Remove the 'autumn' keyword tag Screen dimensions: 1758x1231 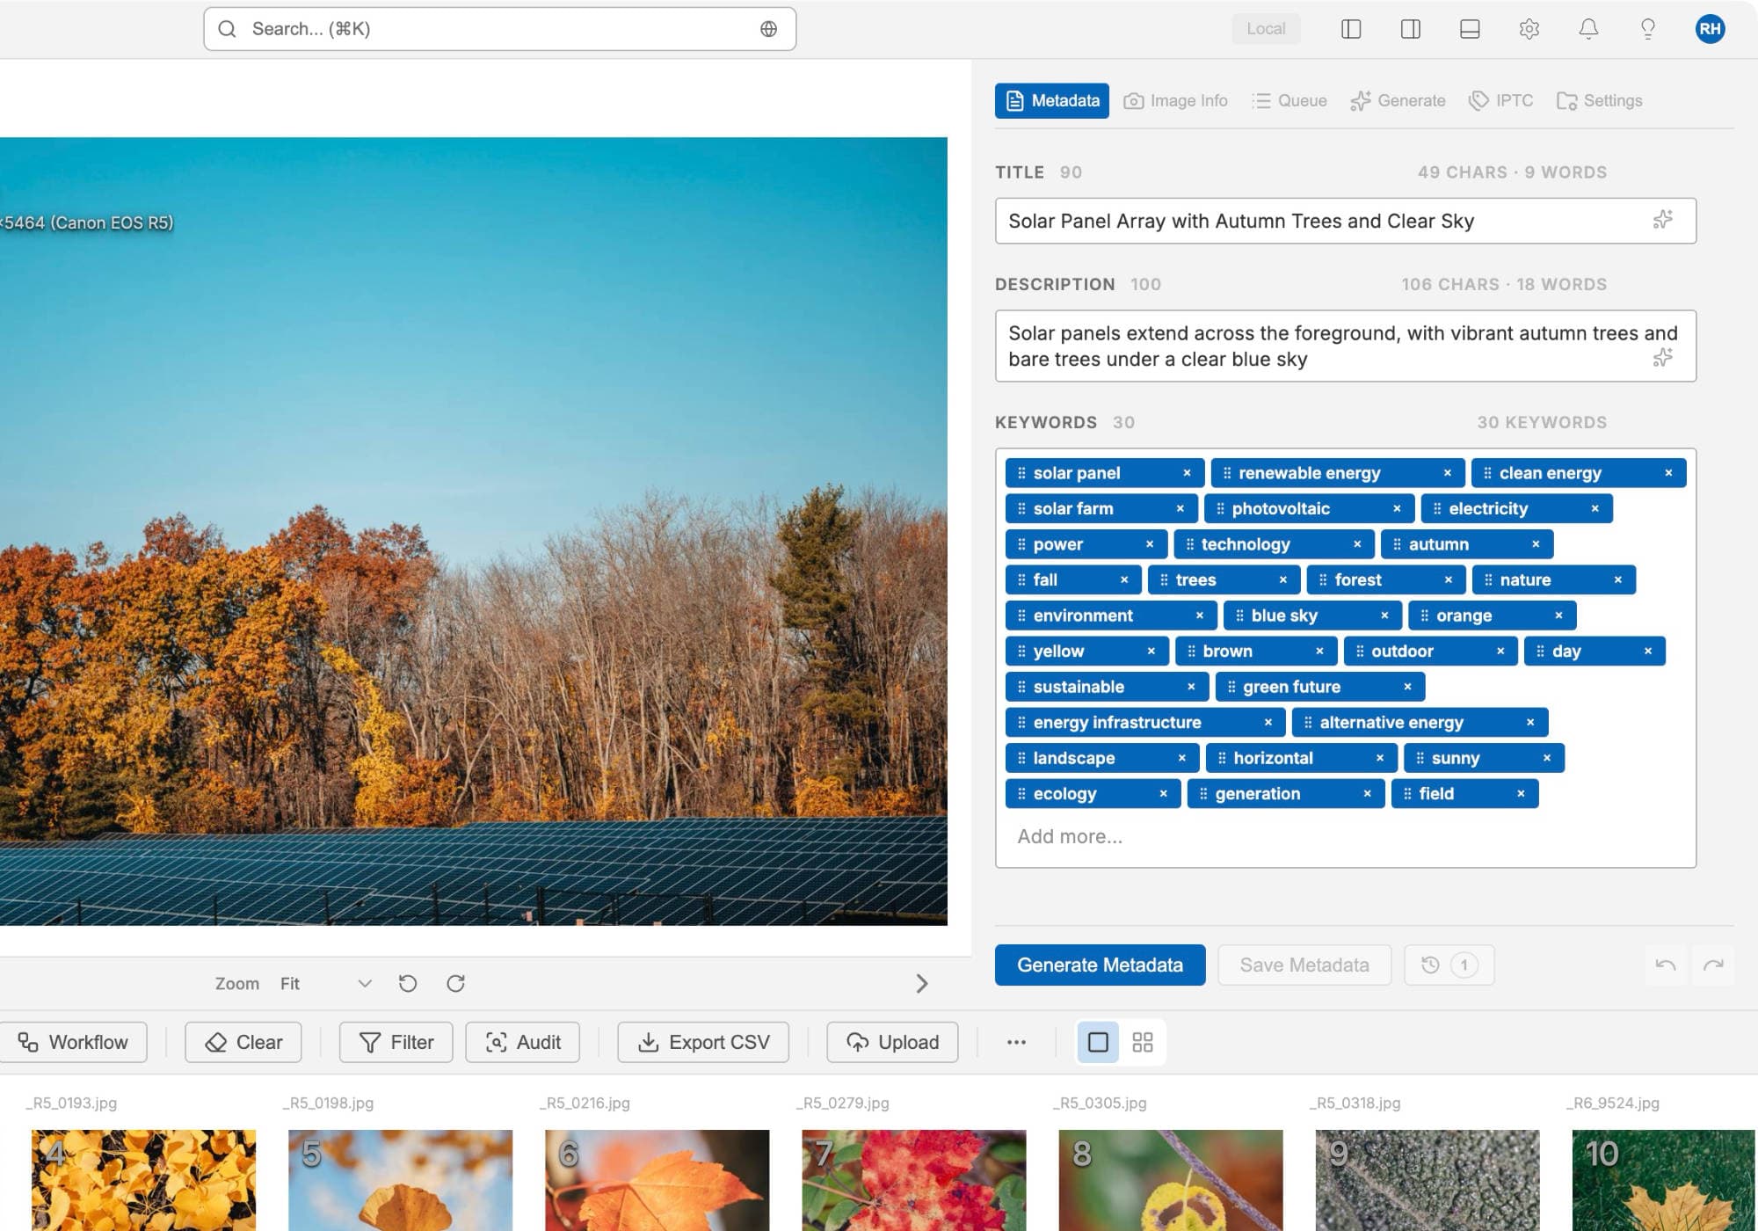pyautogui.click(x=1536, y=544)
